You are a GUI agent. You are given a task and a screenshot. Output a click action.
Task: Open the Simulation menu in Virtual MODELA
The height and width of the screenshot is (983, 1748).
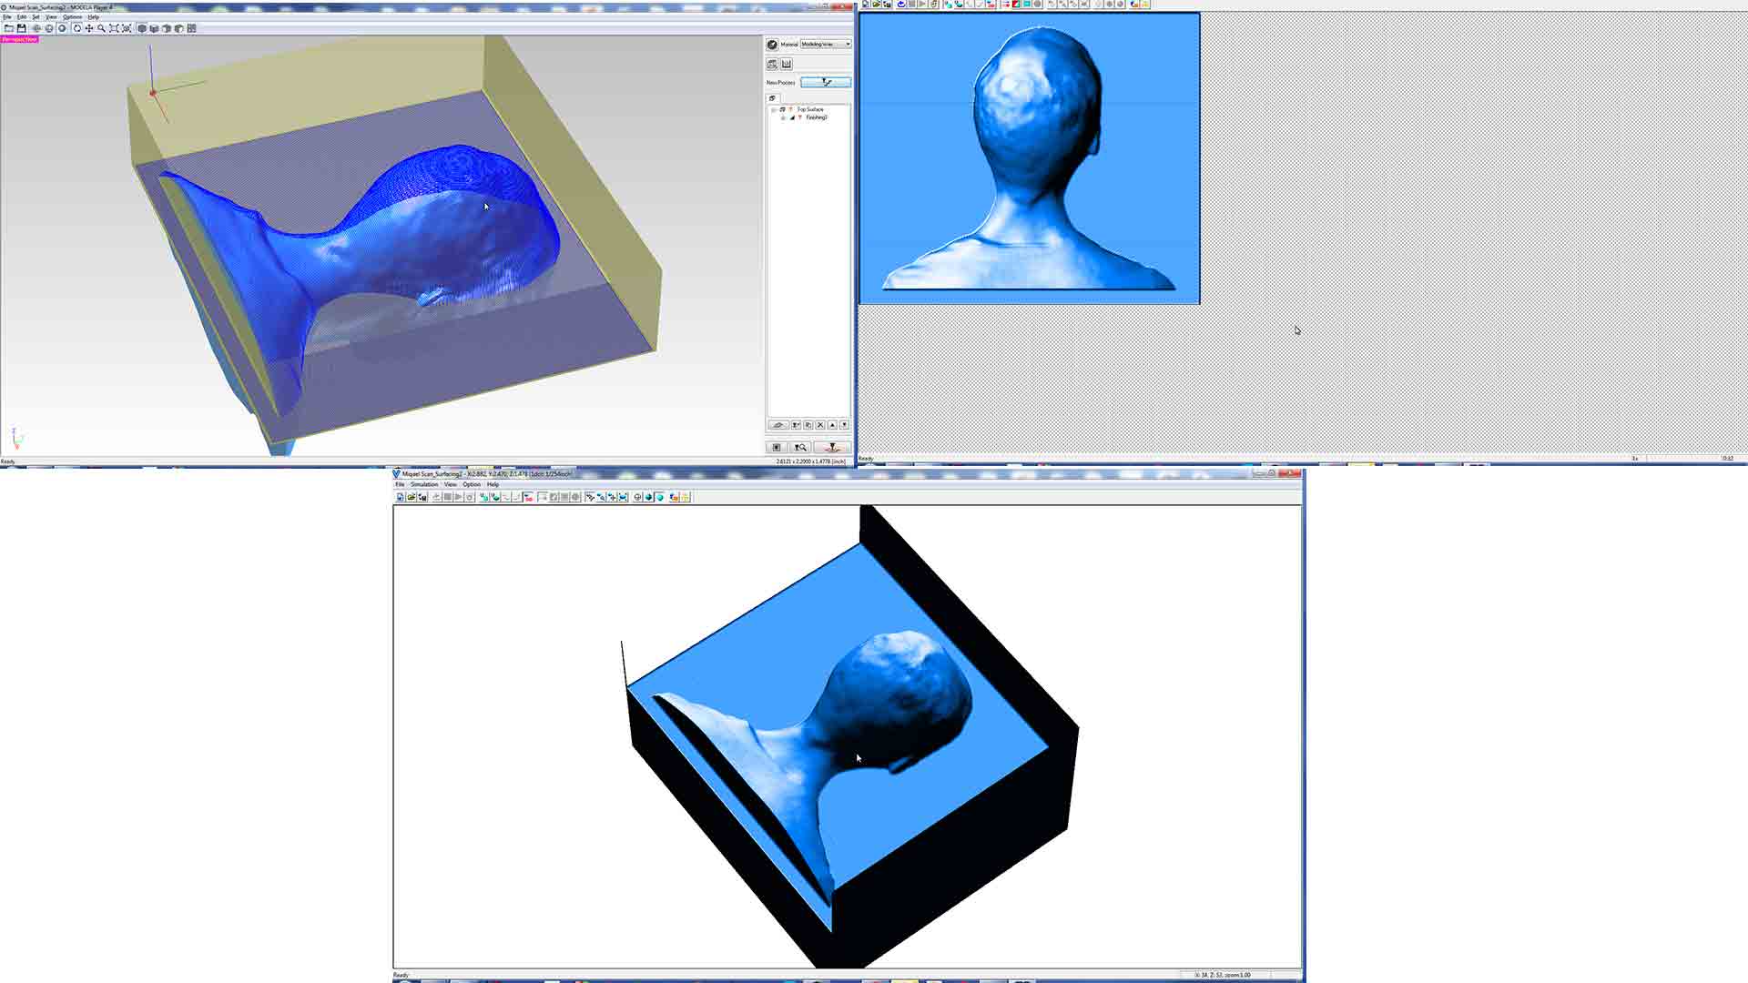point(424,484)
